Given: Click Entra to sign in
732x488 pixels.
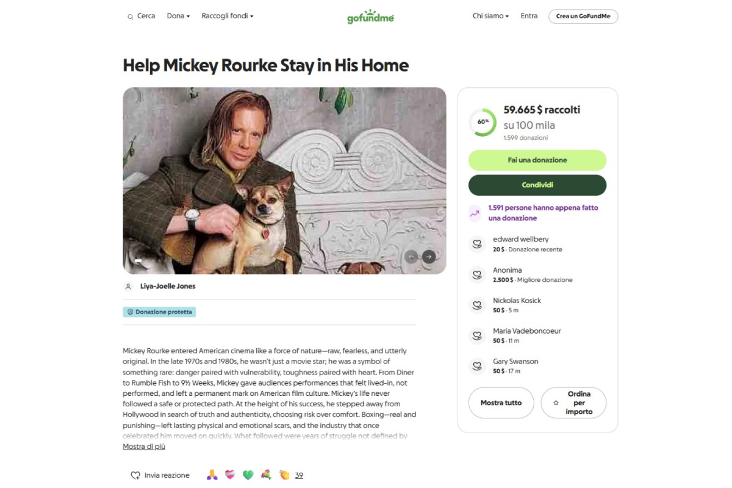Looking at the screenshot, I should (x=529, y=16).
